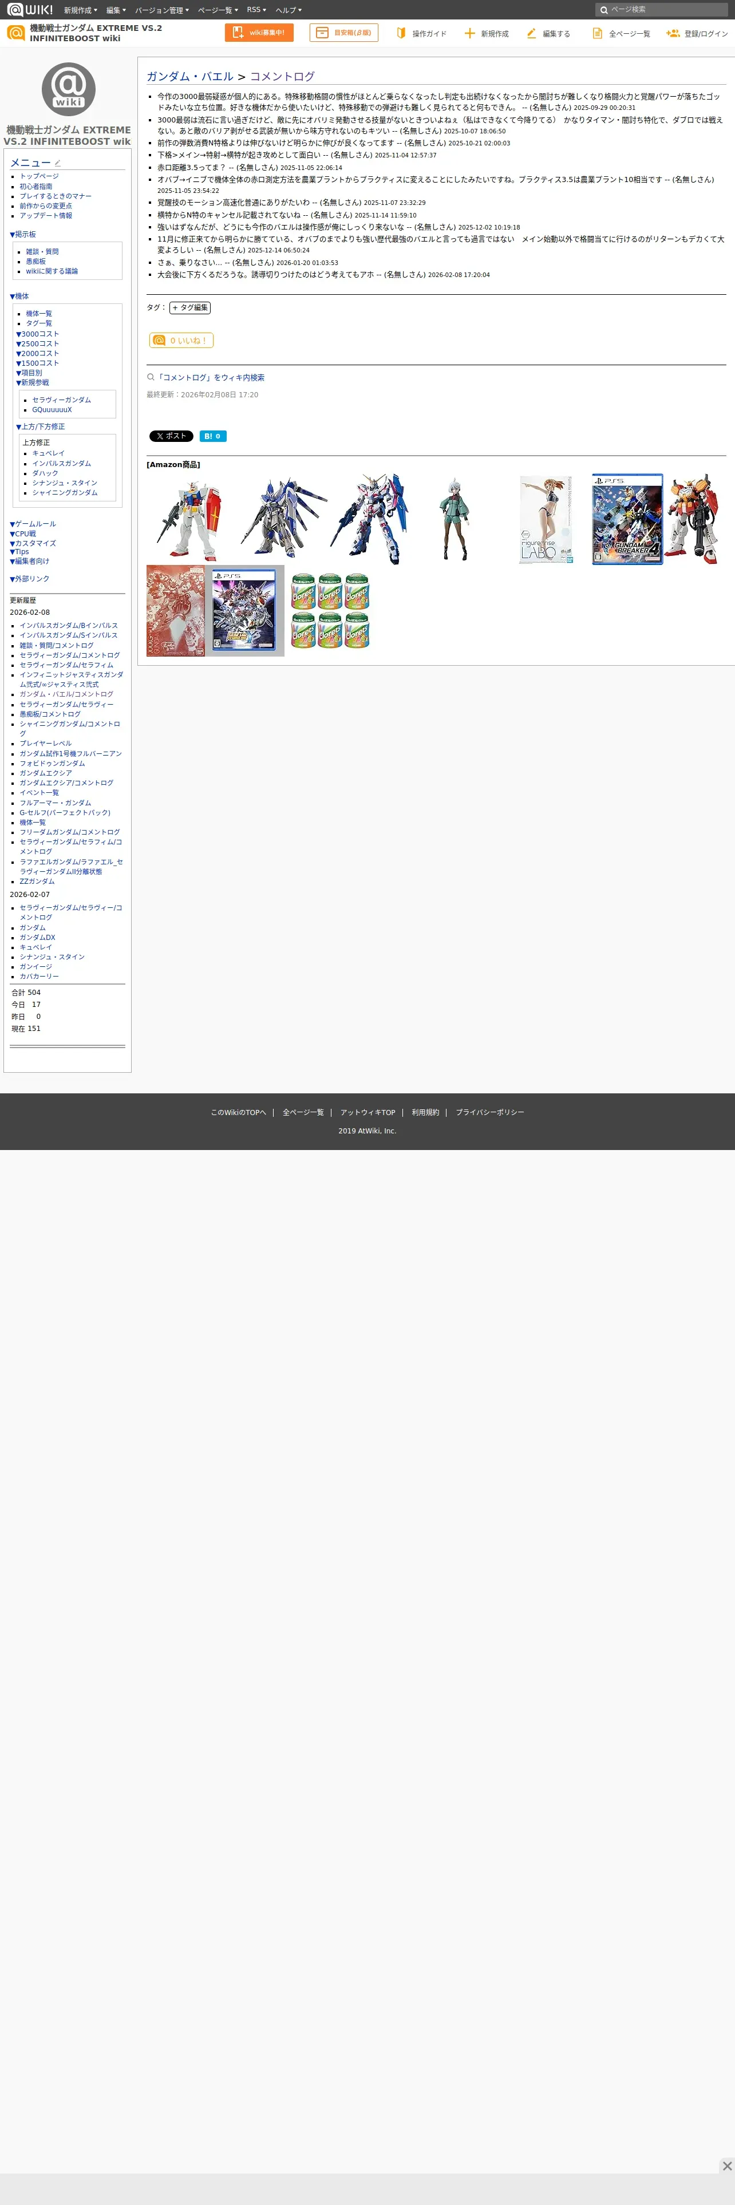
Task: Collapse the ▼上方/下方修正 section
Action: click(x=40, y=426)
